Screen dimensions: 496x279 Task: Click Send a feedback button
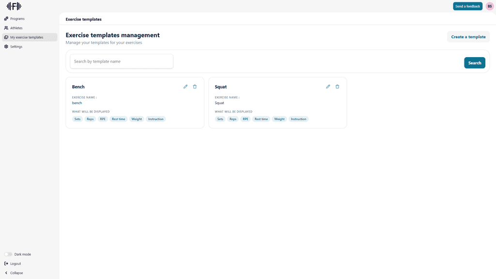pyautogui.click(x=467, y=6)
